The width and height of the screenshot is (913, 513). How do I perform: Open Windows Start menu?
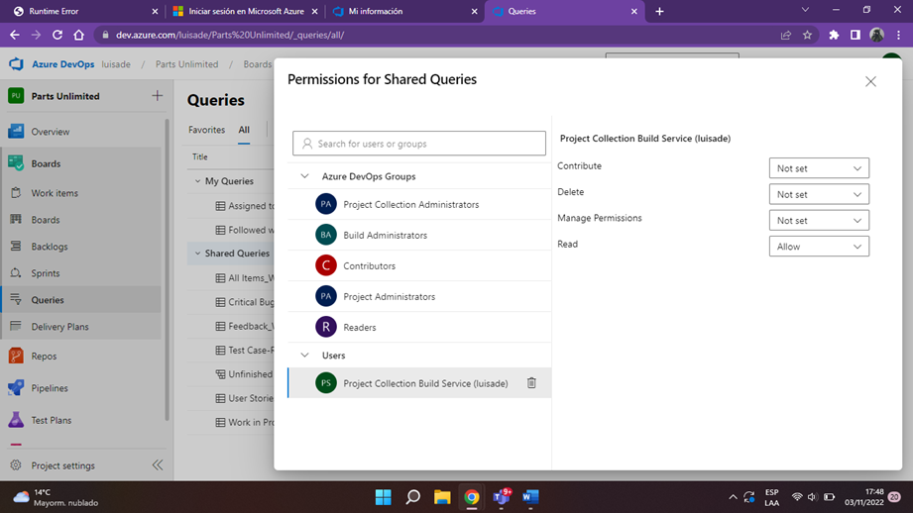click(x=383, y=497)
